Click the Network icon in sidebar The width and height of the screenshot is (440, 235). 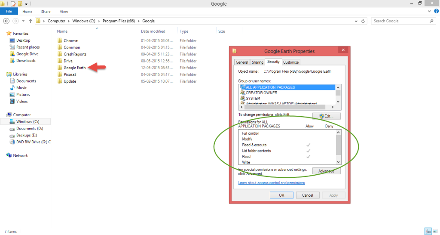coord(9,155)
